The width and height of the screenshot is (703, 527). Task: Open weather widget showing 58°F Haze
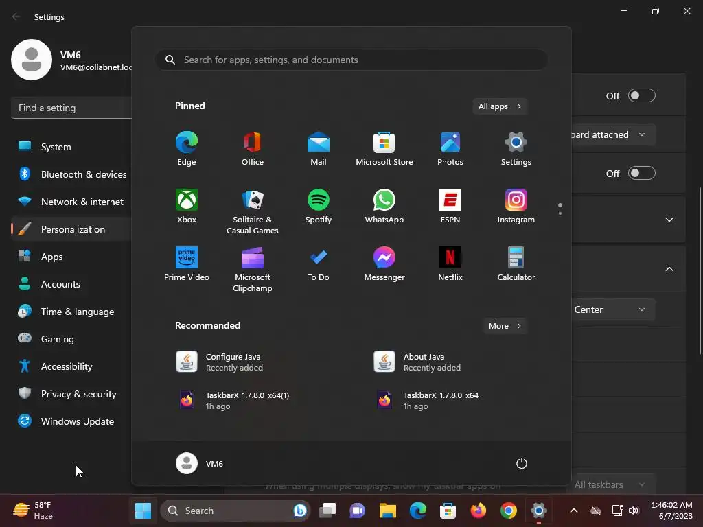(34, 511)
